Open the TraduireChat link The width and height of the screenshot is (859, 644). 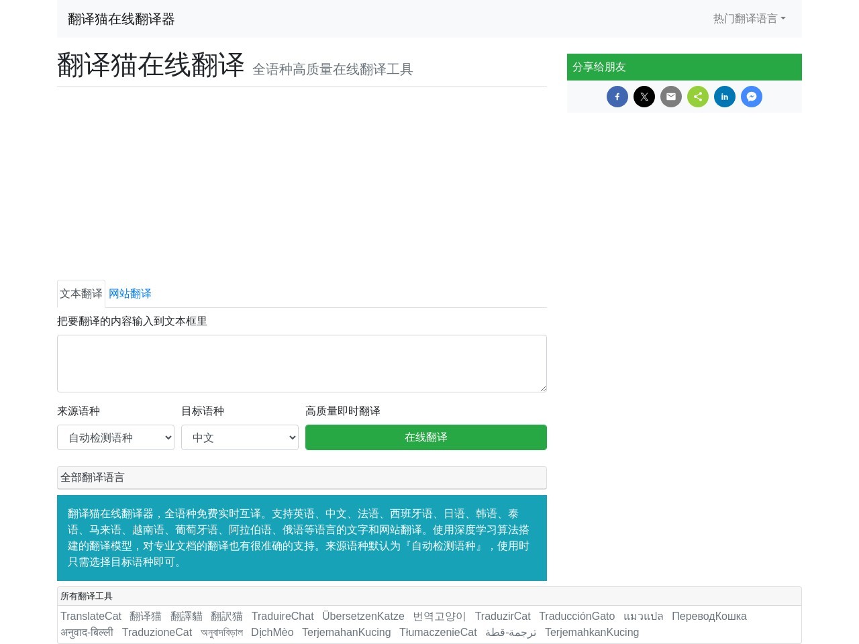[x=283, y=616]
